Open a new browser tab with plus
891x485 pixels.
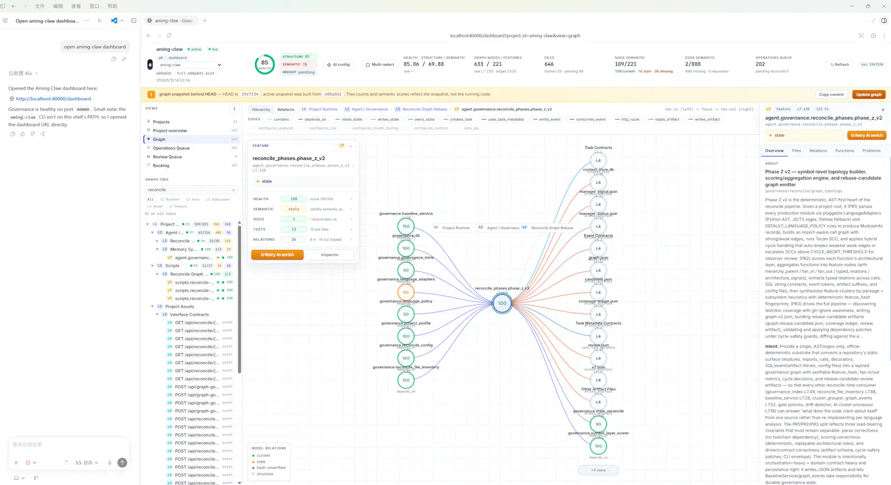[x=204, y=21]
